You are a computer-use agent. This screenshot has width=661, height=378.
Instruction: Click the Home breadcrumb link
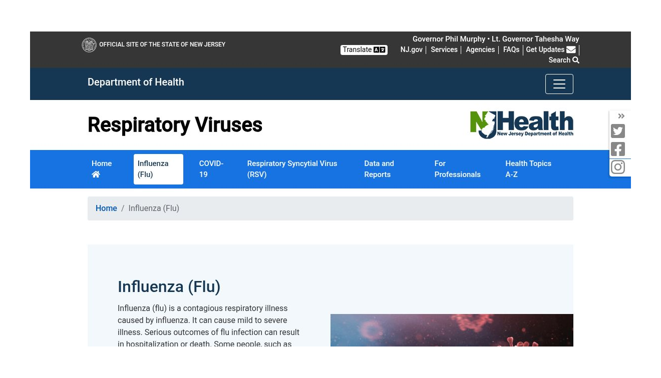coord(106,208)
